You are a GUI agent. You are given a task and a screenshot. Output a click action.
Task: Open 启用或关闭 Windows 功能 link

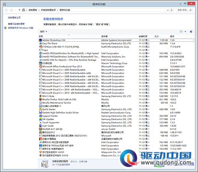21,28
